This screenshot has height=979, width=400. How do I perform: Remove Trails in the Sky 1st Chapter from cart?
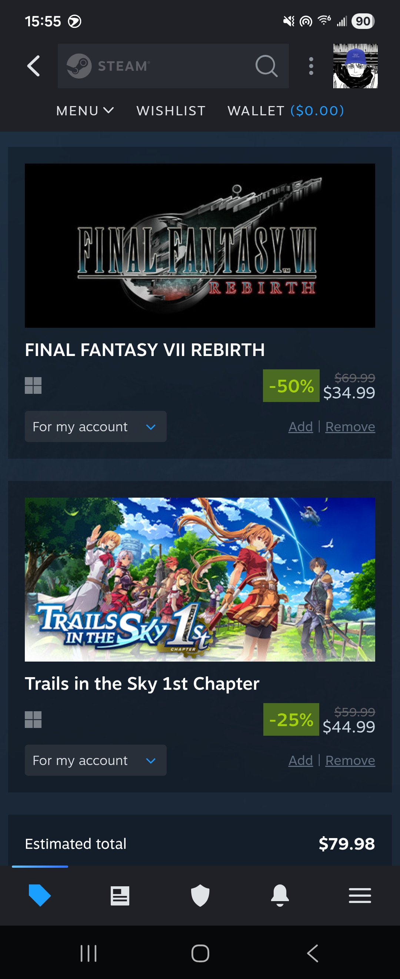350,760
